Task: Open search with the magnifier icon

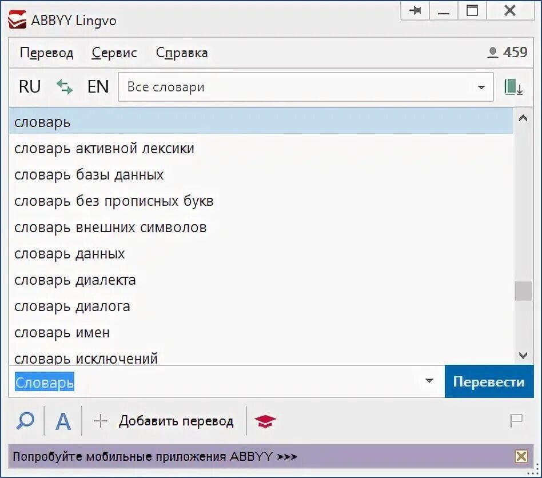Action: pyautogui.click(x=25, y=421)
